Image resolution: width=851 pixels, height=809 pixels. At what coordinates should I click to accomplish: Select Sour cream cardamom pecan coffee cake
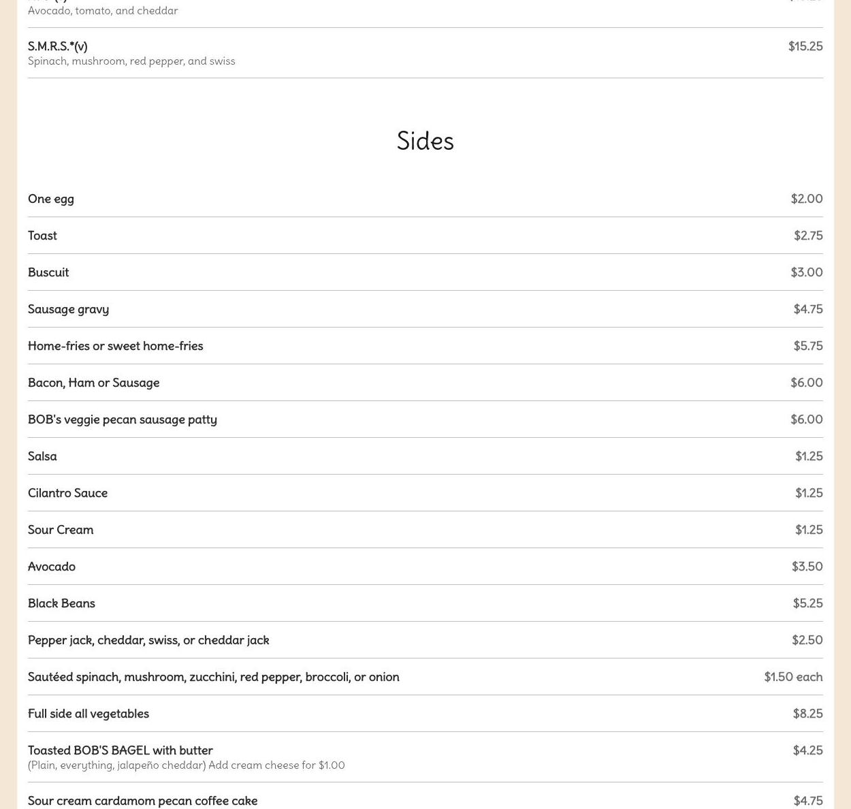click(x=425, y=798)
